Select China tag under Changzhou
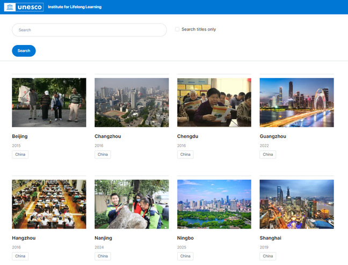 103,155
